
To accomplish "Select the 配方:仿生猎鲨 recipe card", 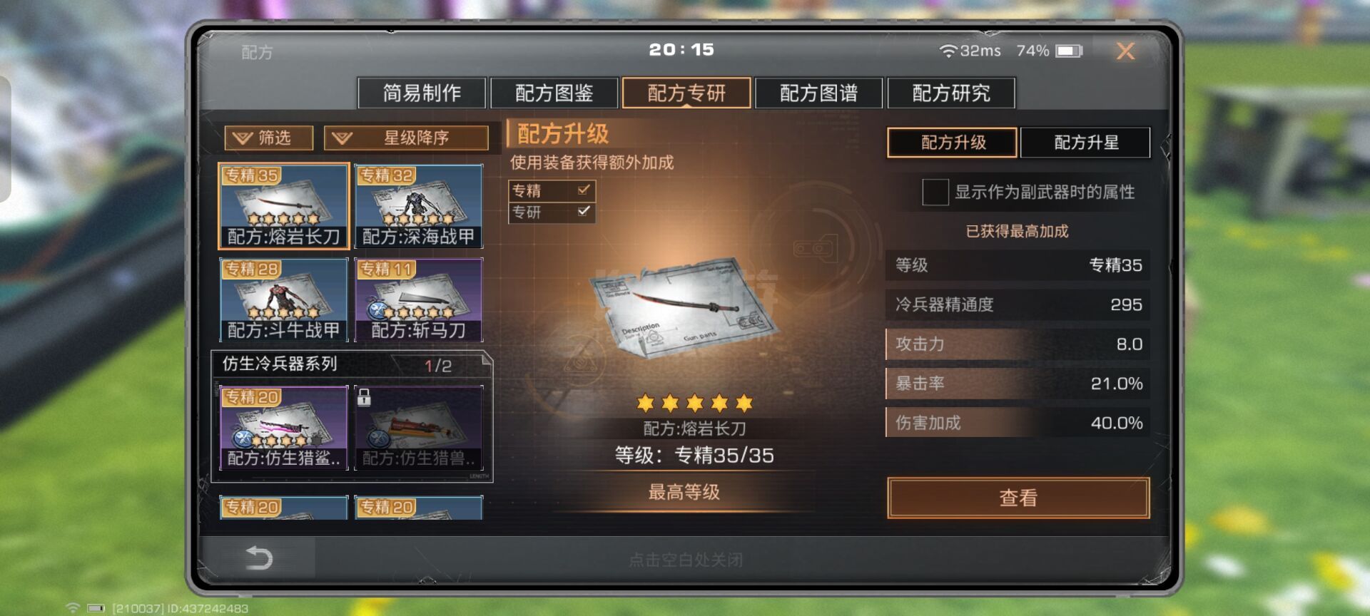I will (x=283, y=428).
